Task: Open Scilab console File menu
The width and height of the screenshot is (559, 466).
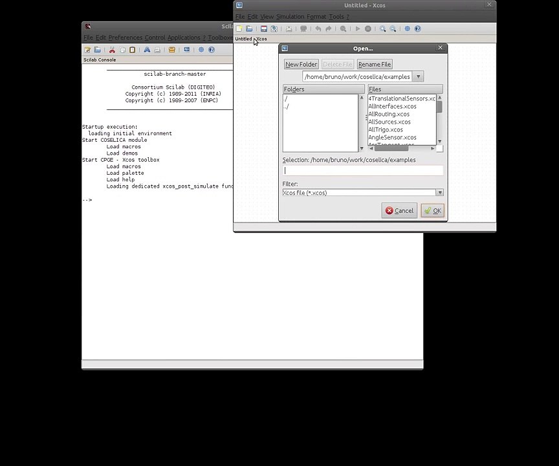Action: pos(88,38)
